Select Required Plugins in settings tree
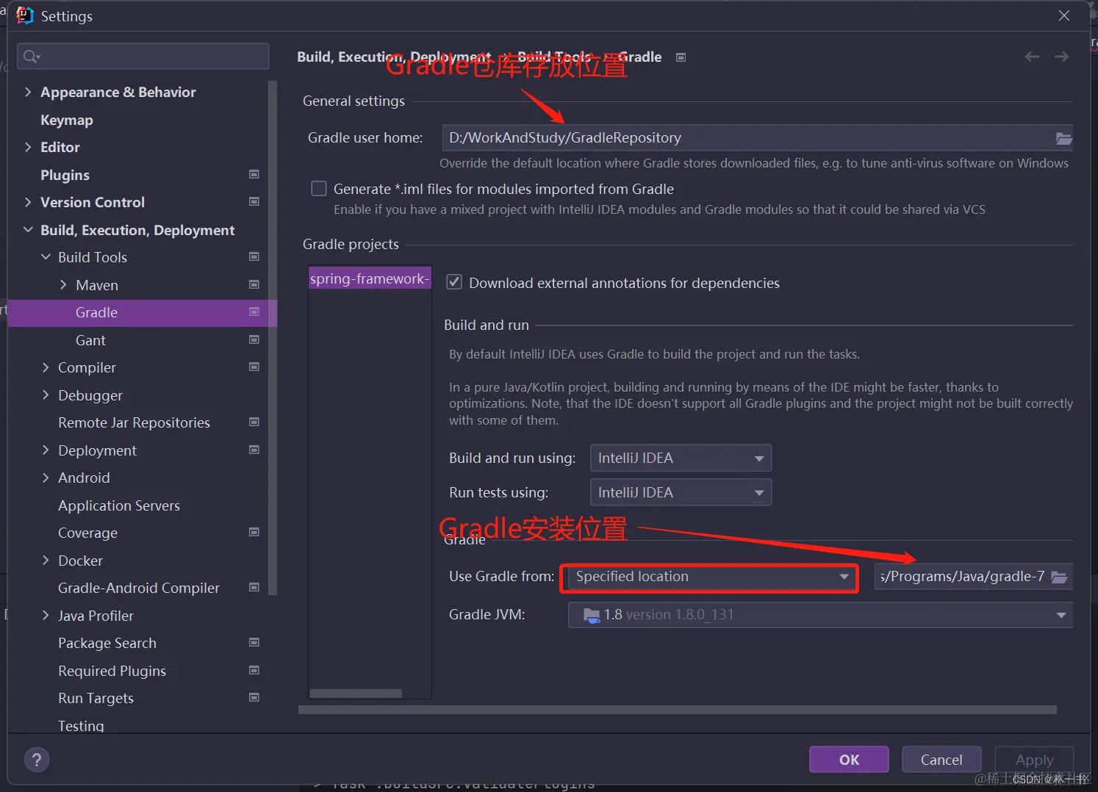 click(112, 671)
